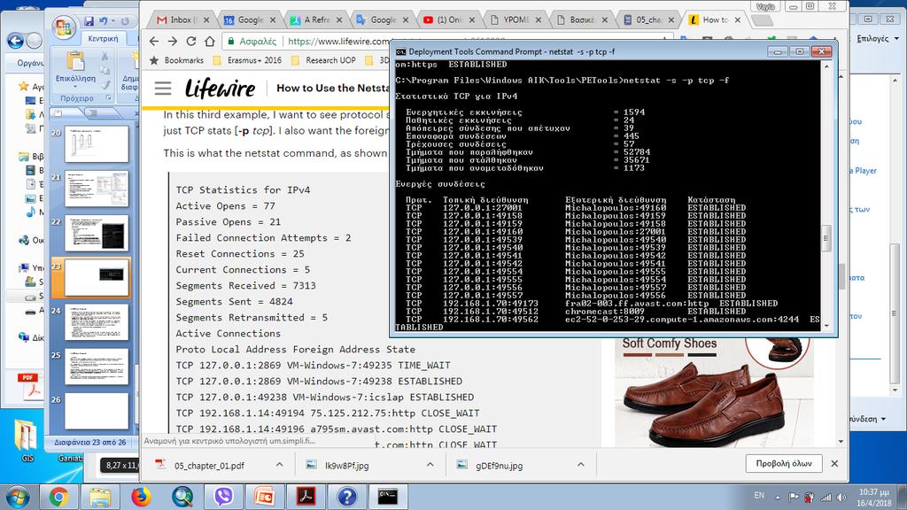Expand the Σύνδεση dropdown at bottom right
The height and width of the screenshot is (510, 907).
[x=866, y=419]
